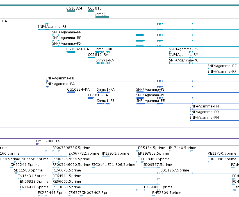This screenshot has width=239, height=197.
Task: Click the Snmp1-RB transcript label
Action: (x=103, y=49)
